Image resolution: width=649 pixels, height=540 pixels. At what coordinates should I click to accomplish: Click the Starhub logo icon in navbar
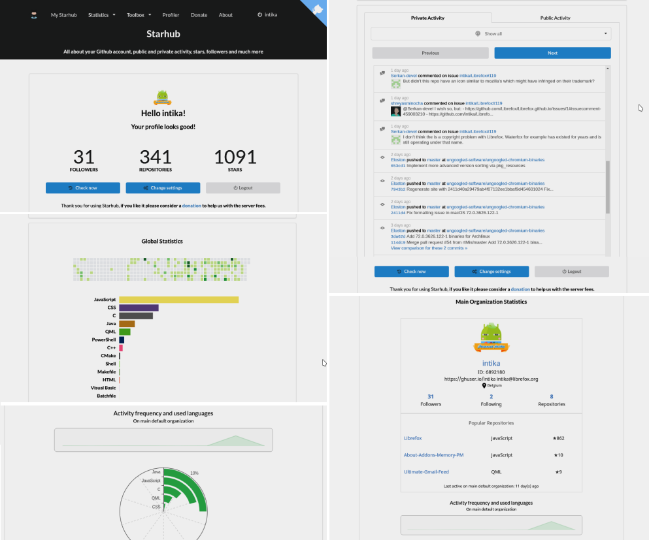(x=34, y=15)
